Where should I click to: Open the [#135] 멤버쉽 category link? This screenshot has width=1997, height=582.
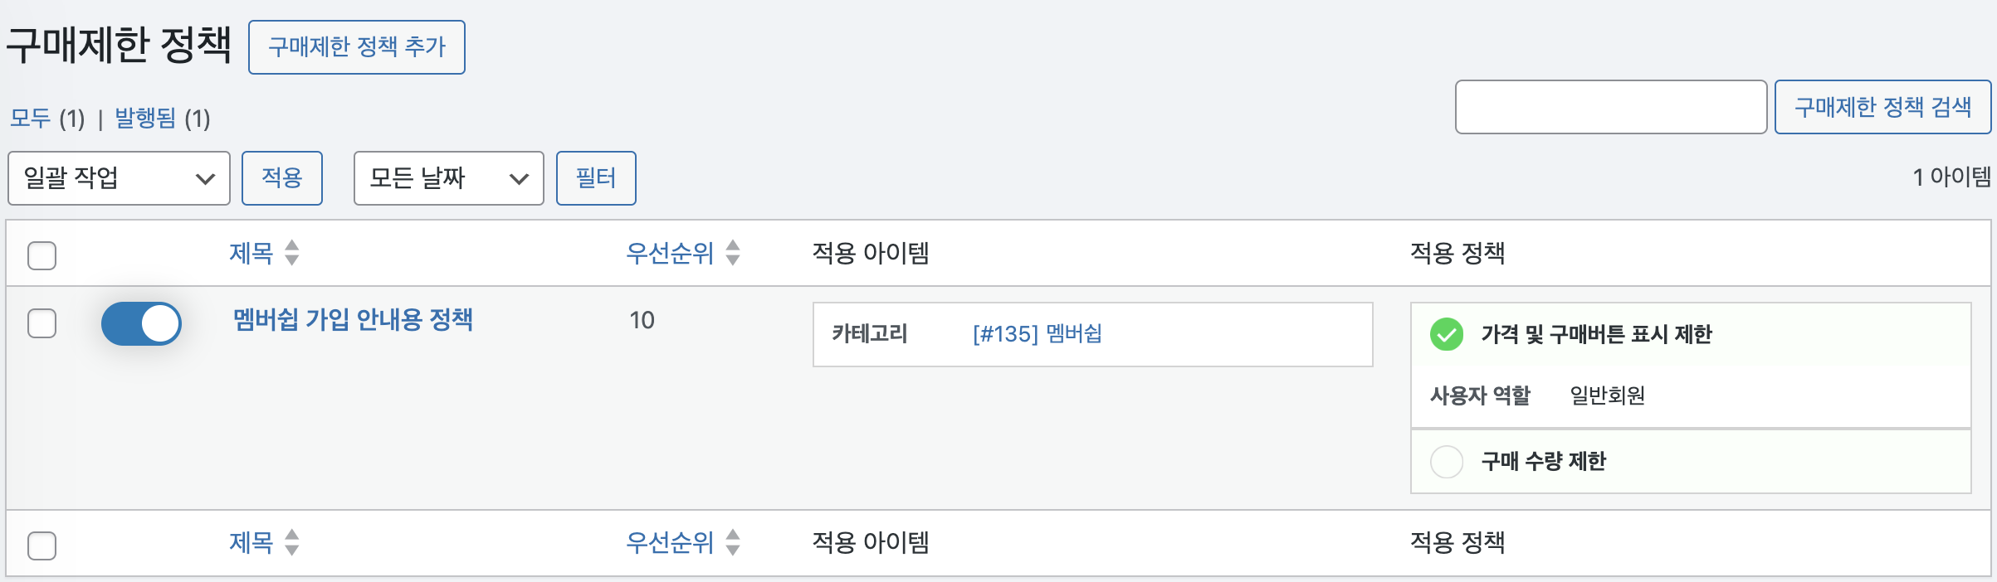[1037, 334]
